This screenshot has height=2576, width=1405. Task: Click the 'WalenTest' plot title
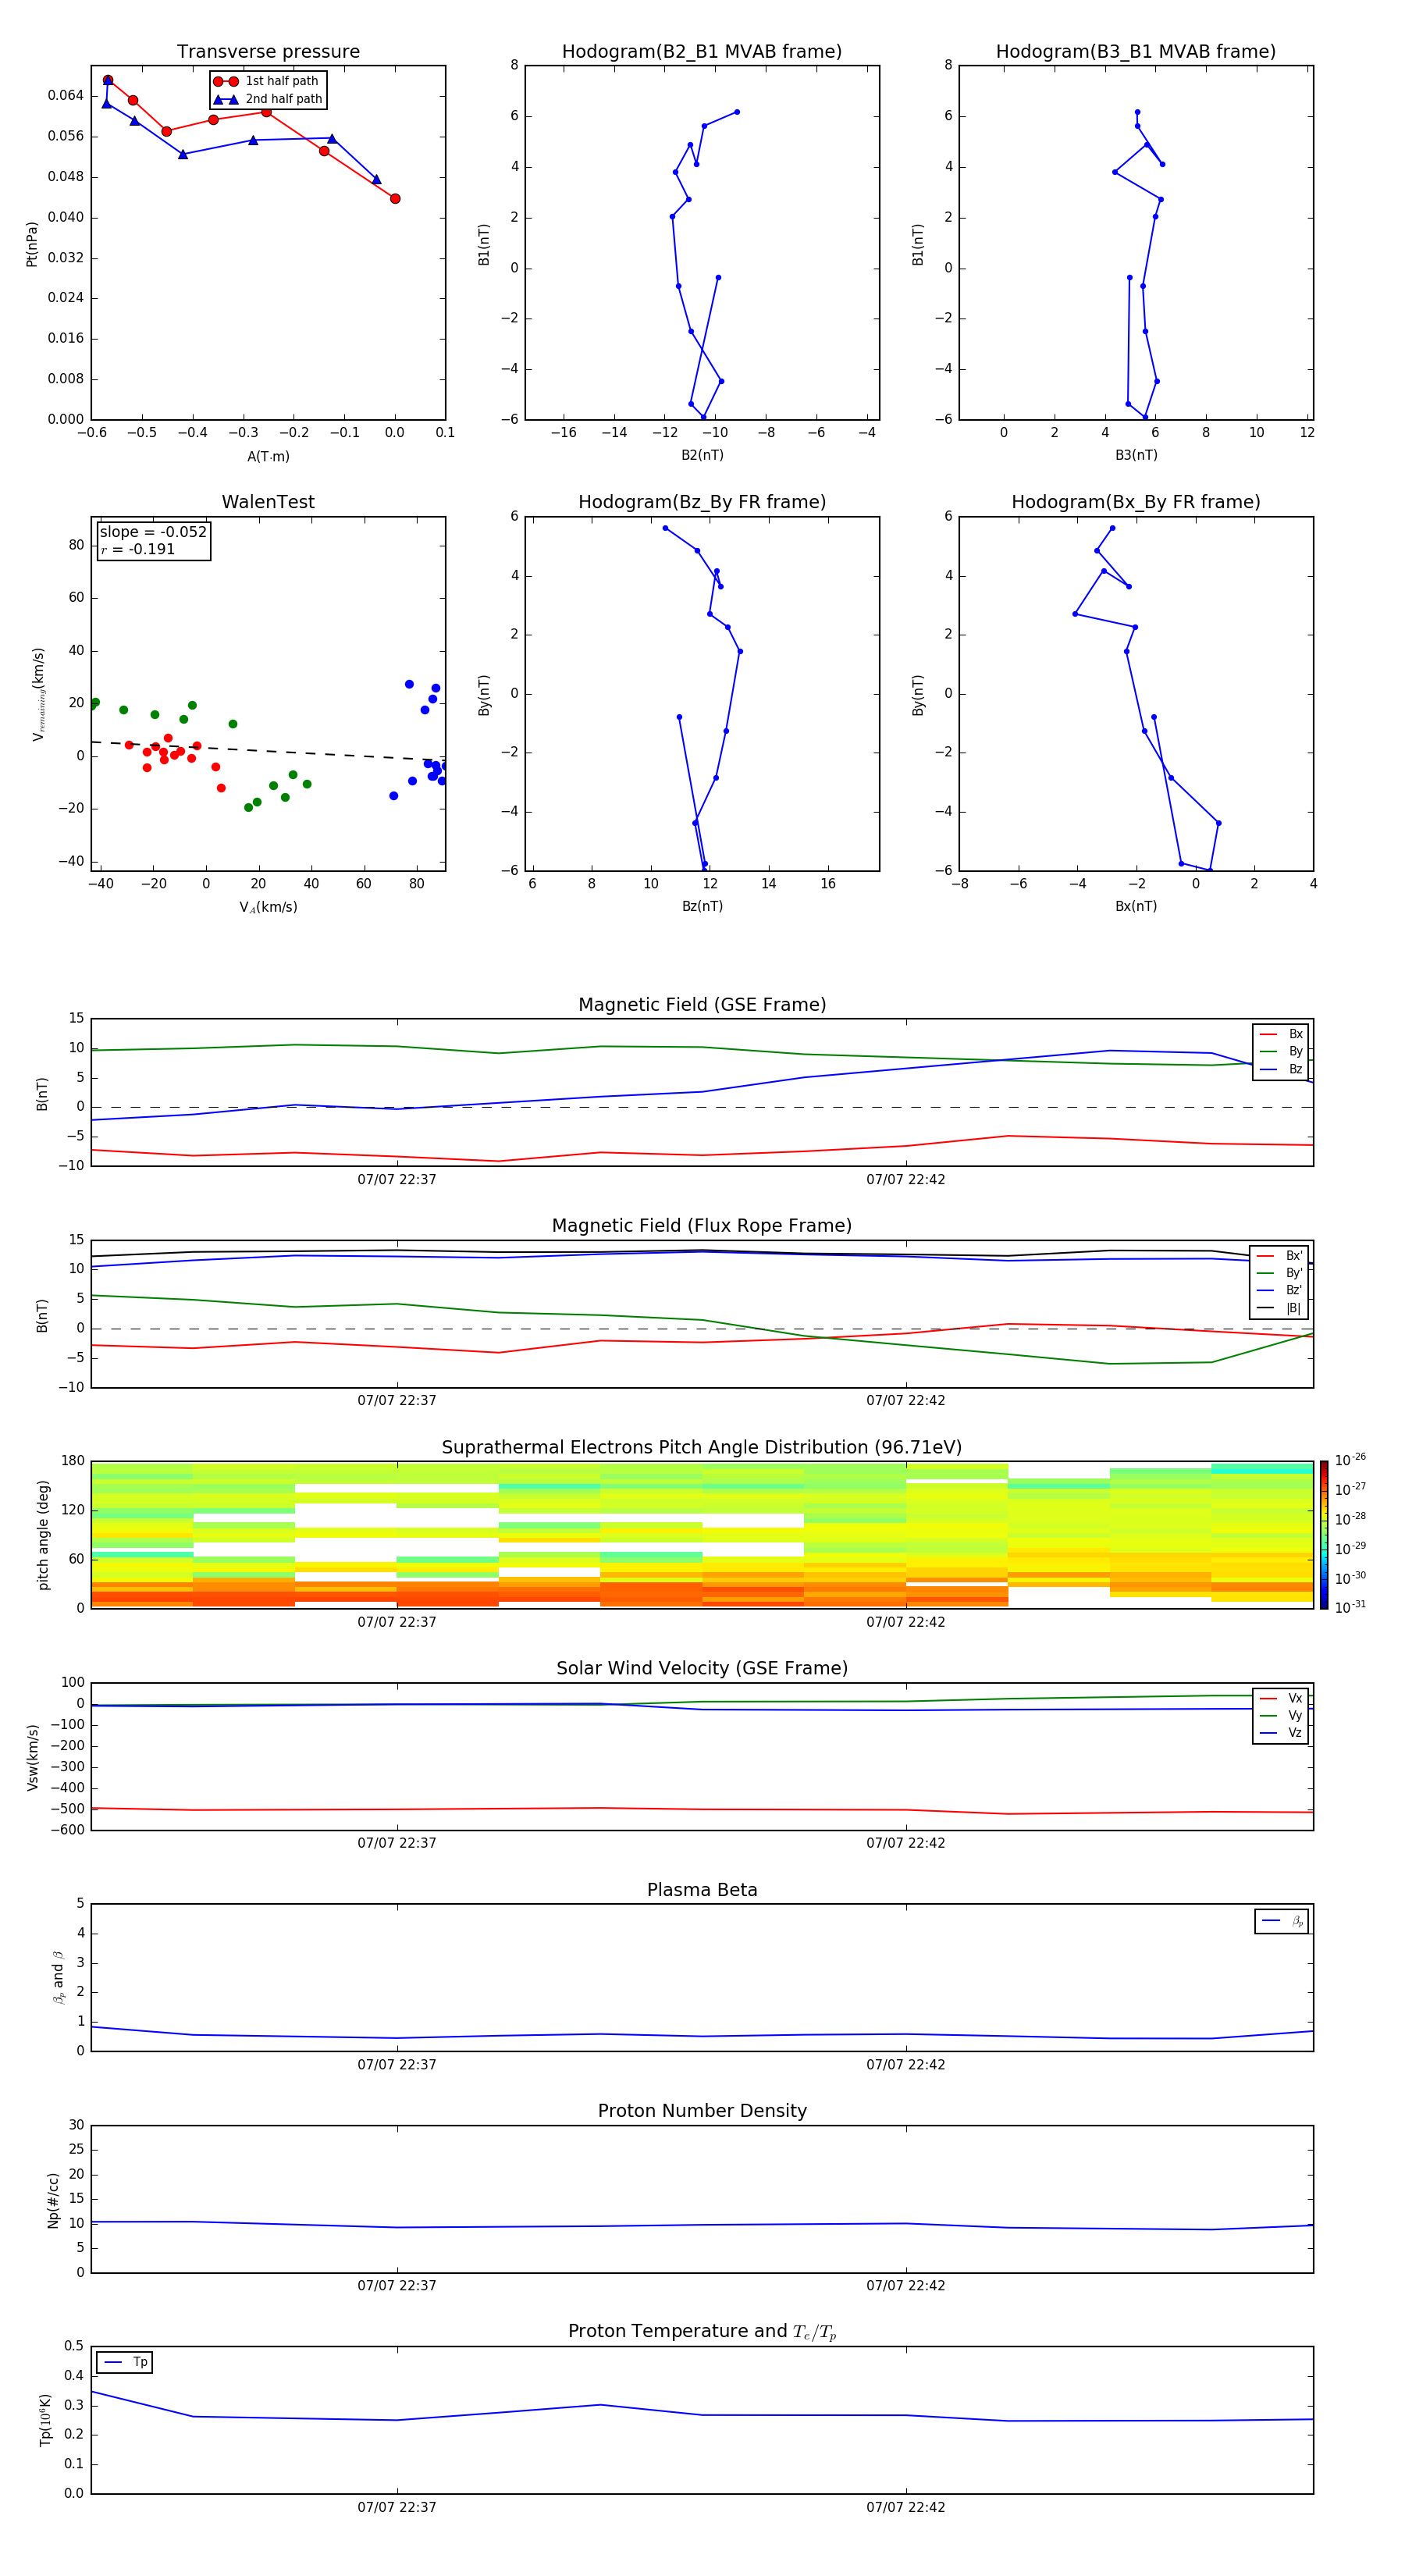(x=268, y=502)
